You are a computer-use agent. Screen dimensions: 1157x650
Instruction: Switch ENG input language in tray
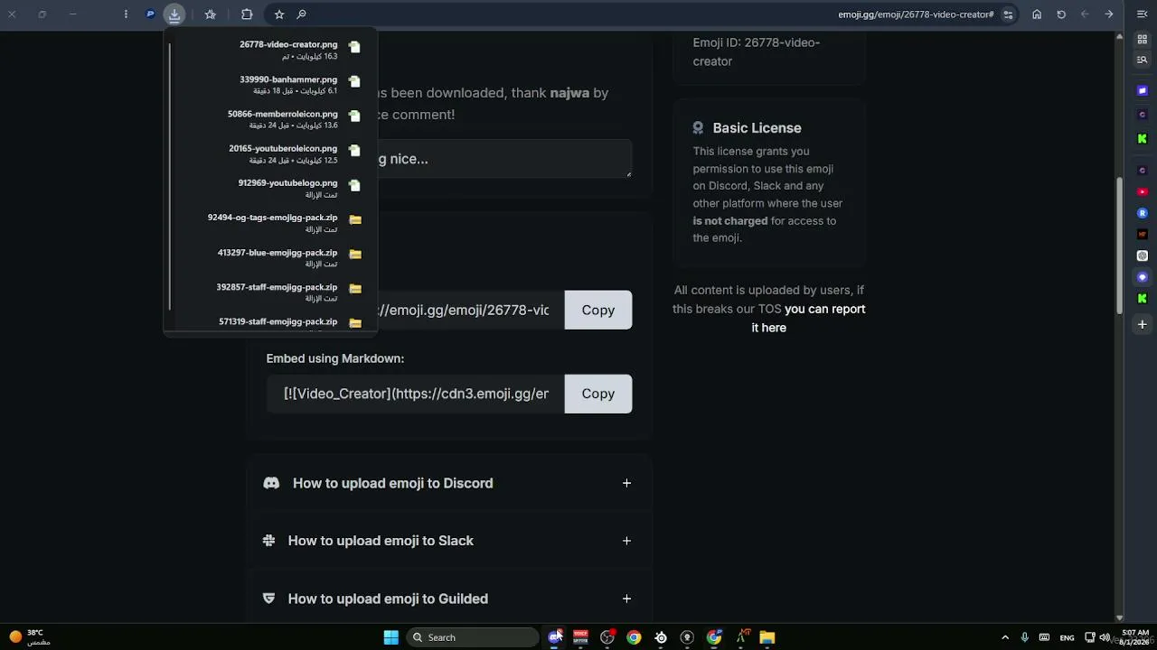click(x=1067, y=637)
